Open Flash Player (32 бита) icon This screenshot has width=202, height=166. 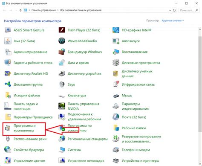[x=62, y=30]
